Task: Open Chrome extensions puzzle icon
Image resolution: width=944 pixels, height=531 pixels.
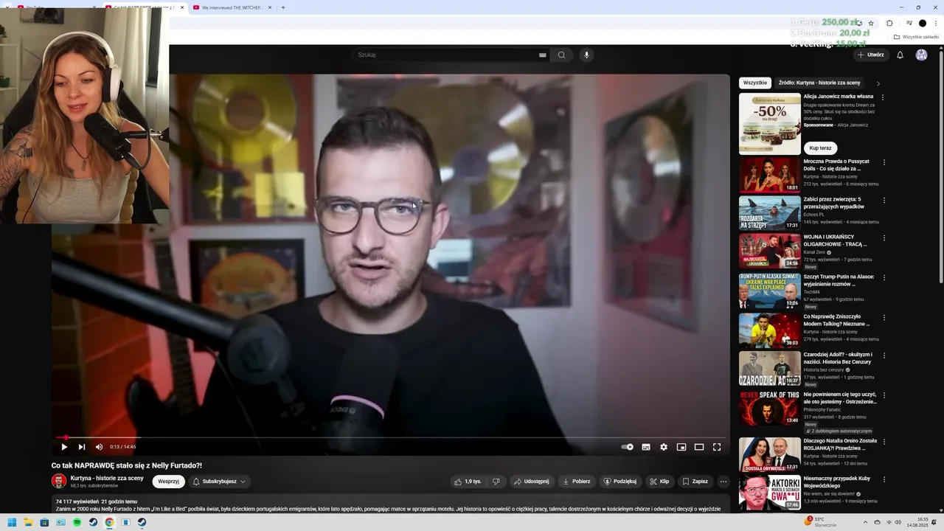Action: 889,23
